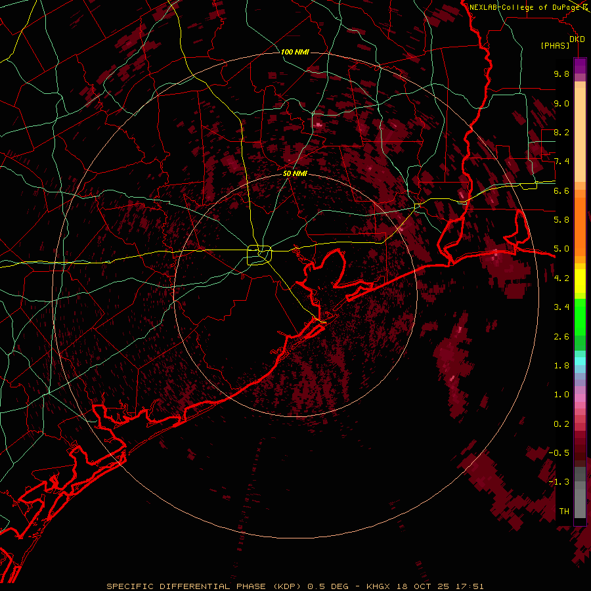Click the 3.4 value on the color scale
Screen dimensions: 591x591
[x=561, y=307]
